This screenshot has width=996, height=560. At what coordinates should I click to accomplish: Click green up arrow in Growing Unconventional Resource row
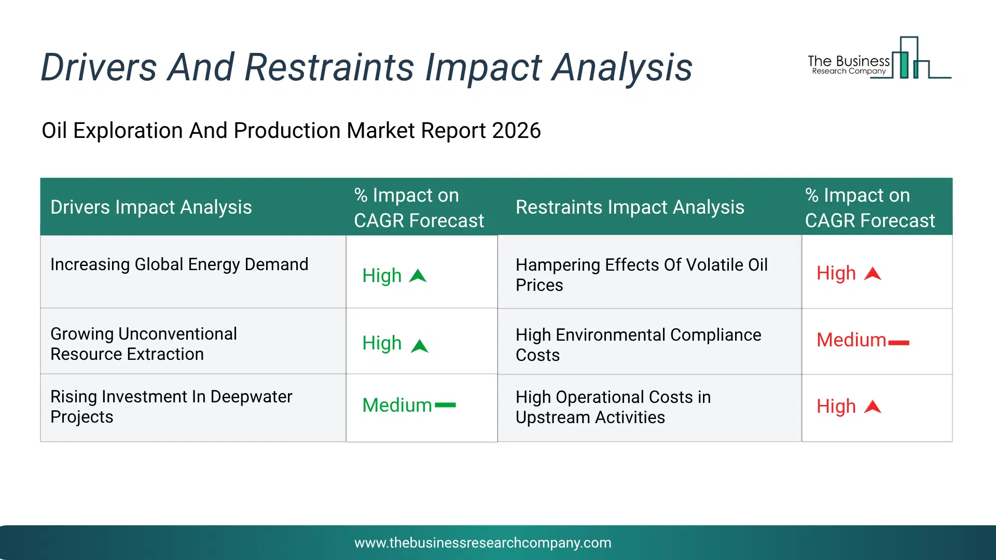pos(419,346)
